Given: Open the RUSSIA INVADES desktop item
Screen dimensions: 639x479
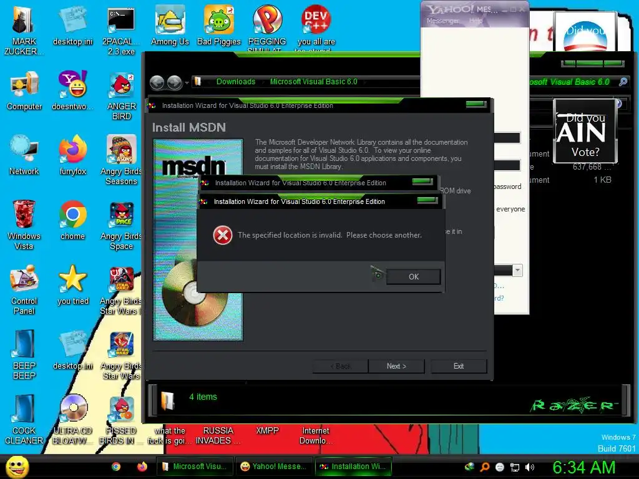Looking at the screenshot, I should 218,435.
